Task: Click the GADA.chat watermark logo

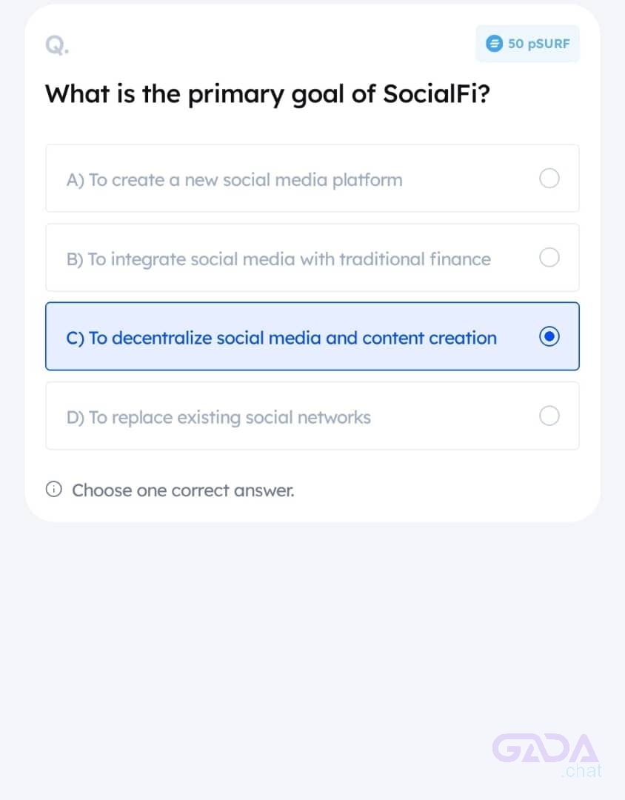Action: [x=547, y=755]
